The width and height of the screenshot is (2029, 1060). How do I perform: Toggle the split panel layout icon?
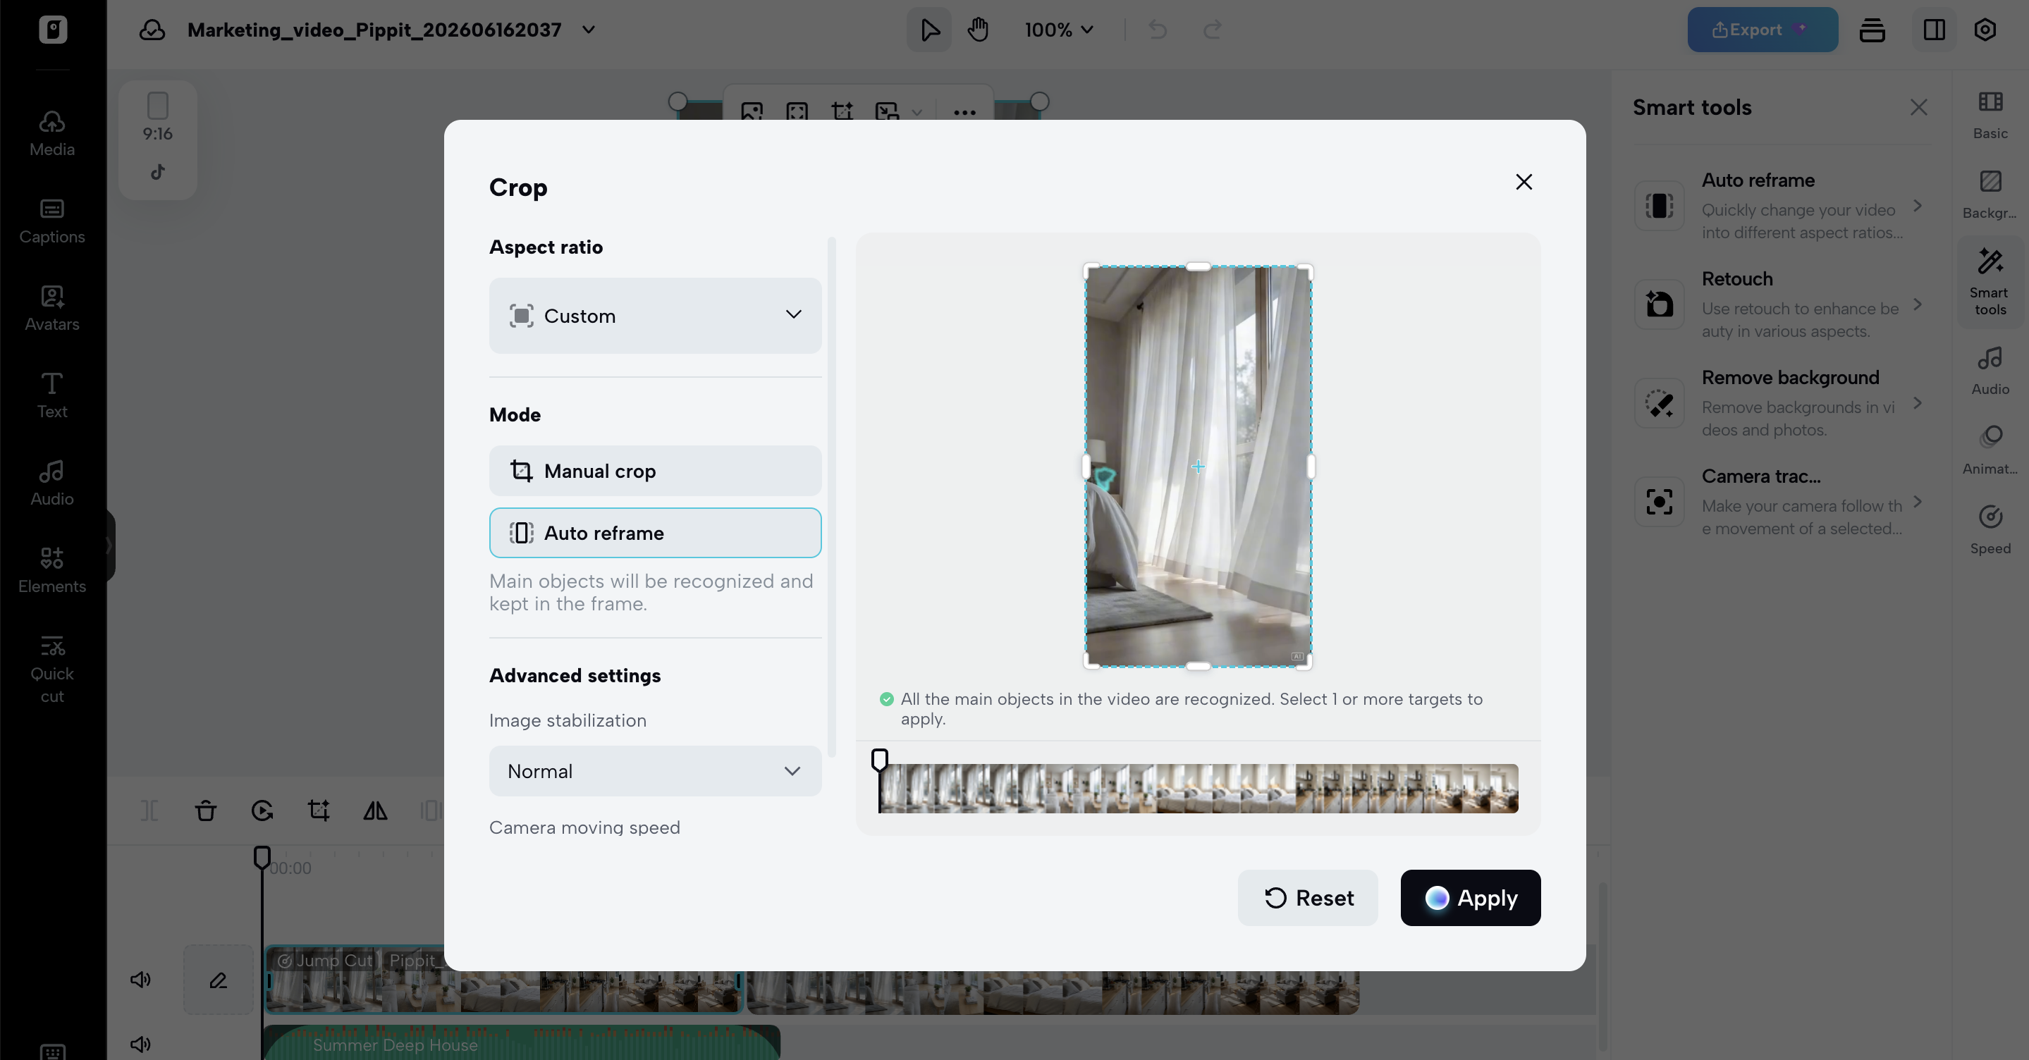tap(1935, 30)
